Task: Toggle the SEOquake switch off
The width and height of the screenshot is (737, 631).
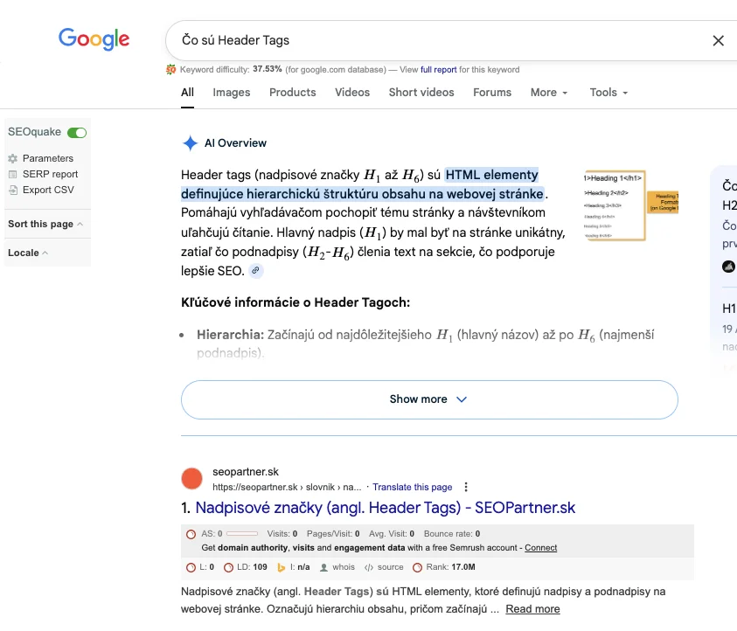Action: 77,133
